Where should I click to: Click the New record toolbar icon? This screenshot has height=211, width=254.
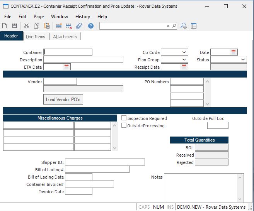pos(5,26)
